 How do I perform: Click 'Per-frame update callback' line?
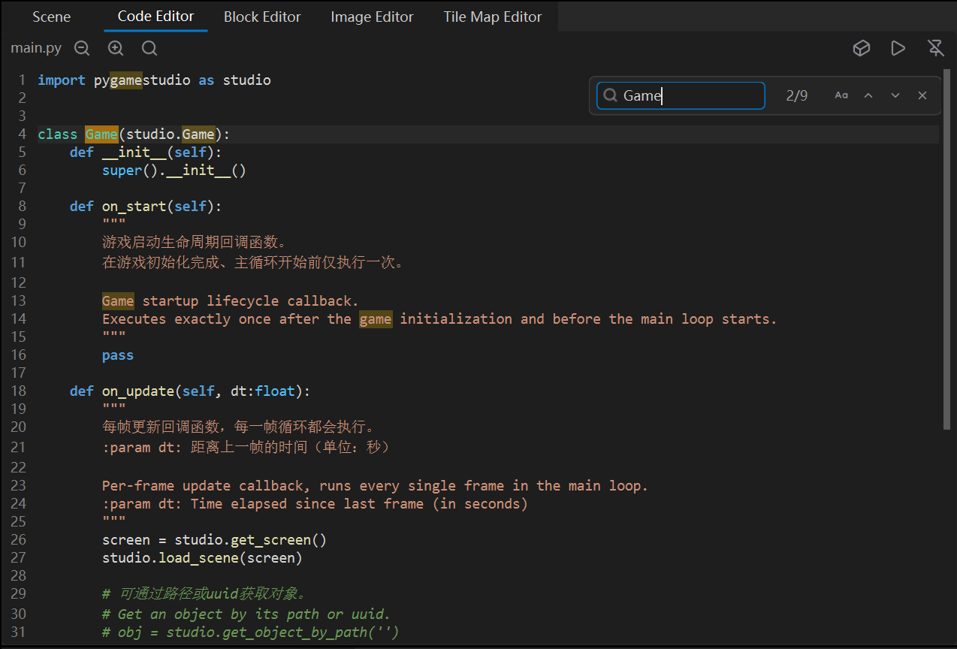click(x=375, y=486)
